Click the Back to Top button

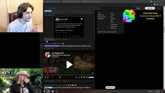pyautogui.click(x=110, y=88)
